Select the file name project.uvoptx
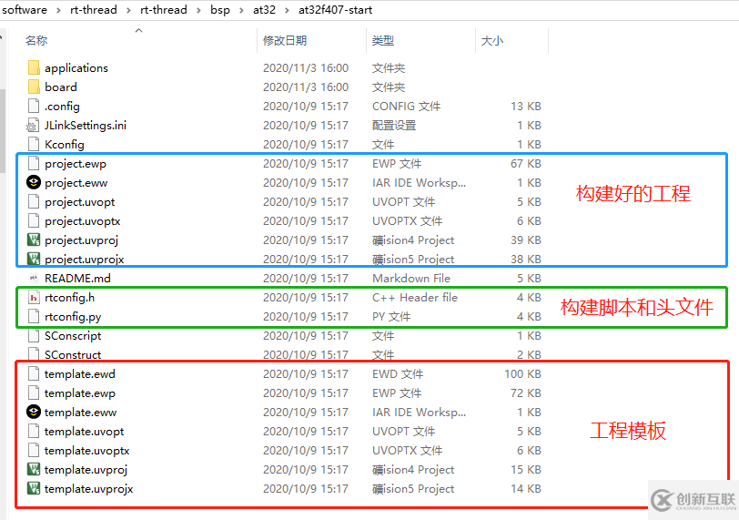 (x=83, y=221)
